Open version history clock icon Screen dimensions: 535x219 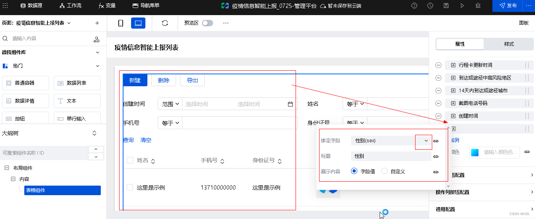click(x=430, y=6)
